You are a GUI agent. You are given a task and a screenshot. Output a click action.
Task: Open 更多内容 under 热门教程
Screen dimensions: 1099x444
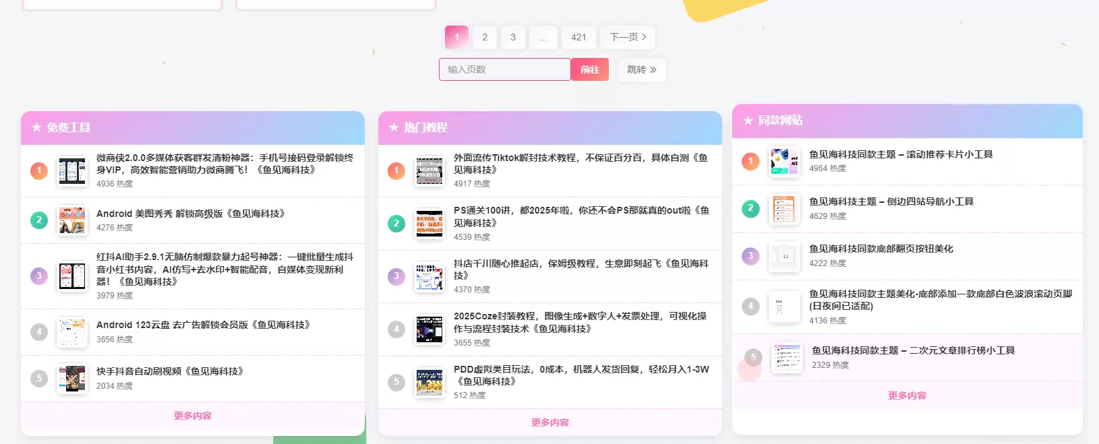click(550, 422)
